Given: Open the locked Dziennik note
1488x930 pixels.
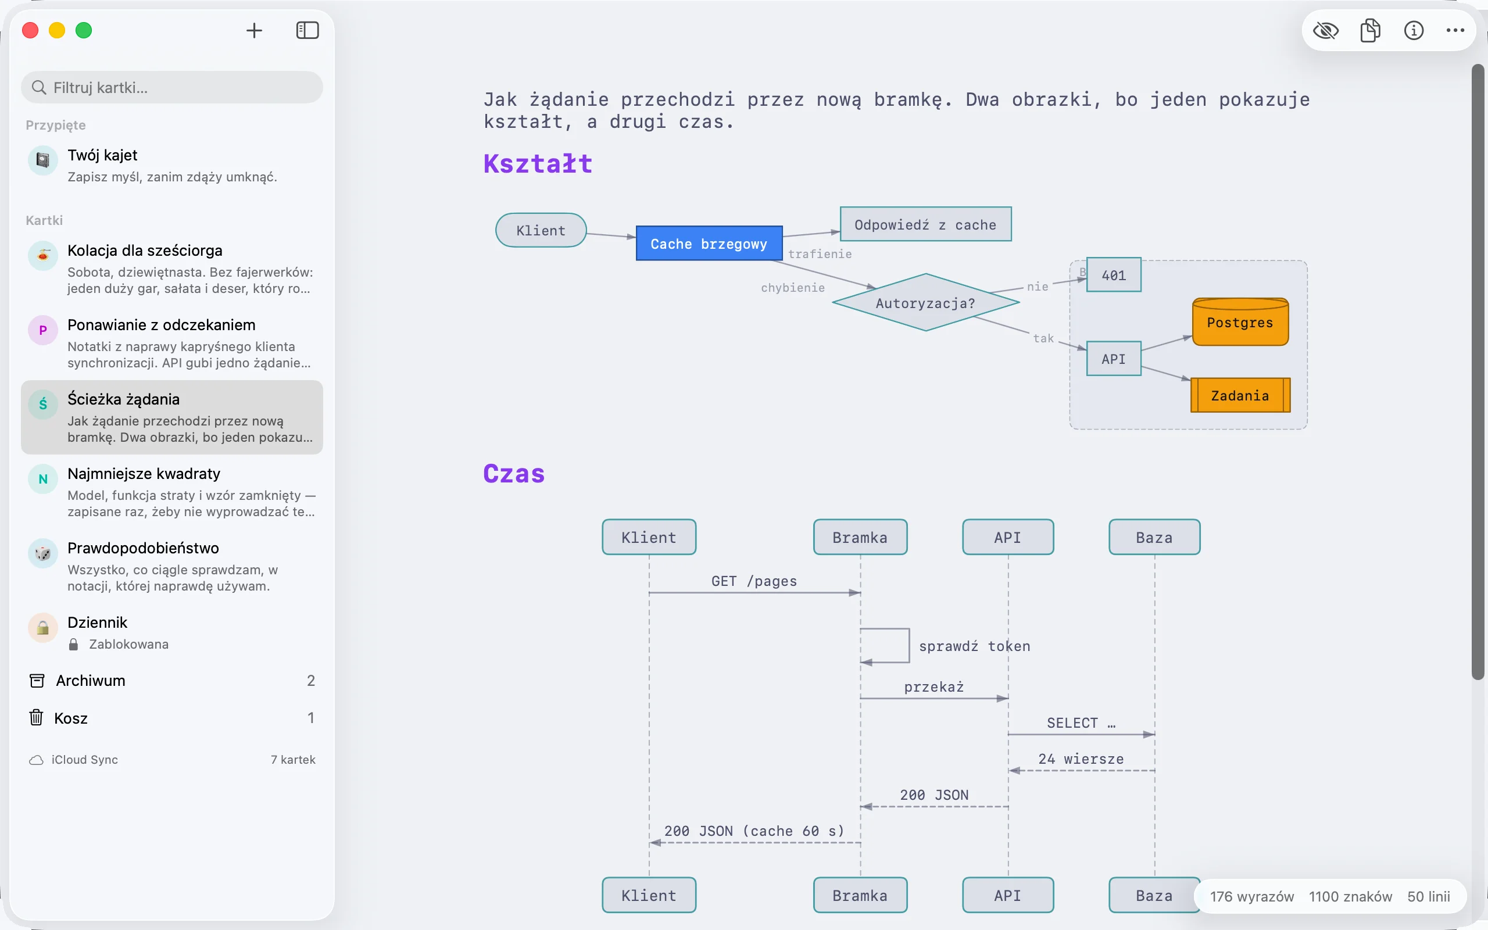Looking at the screenshot, I should coord(172,633).
